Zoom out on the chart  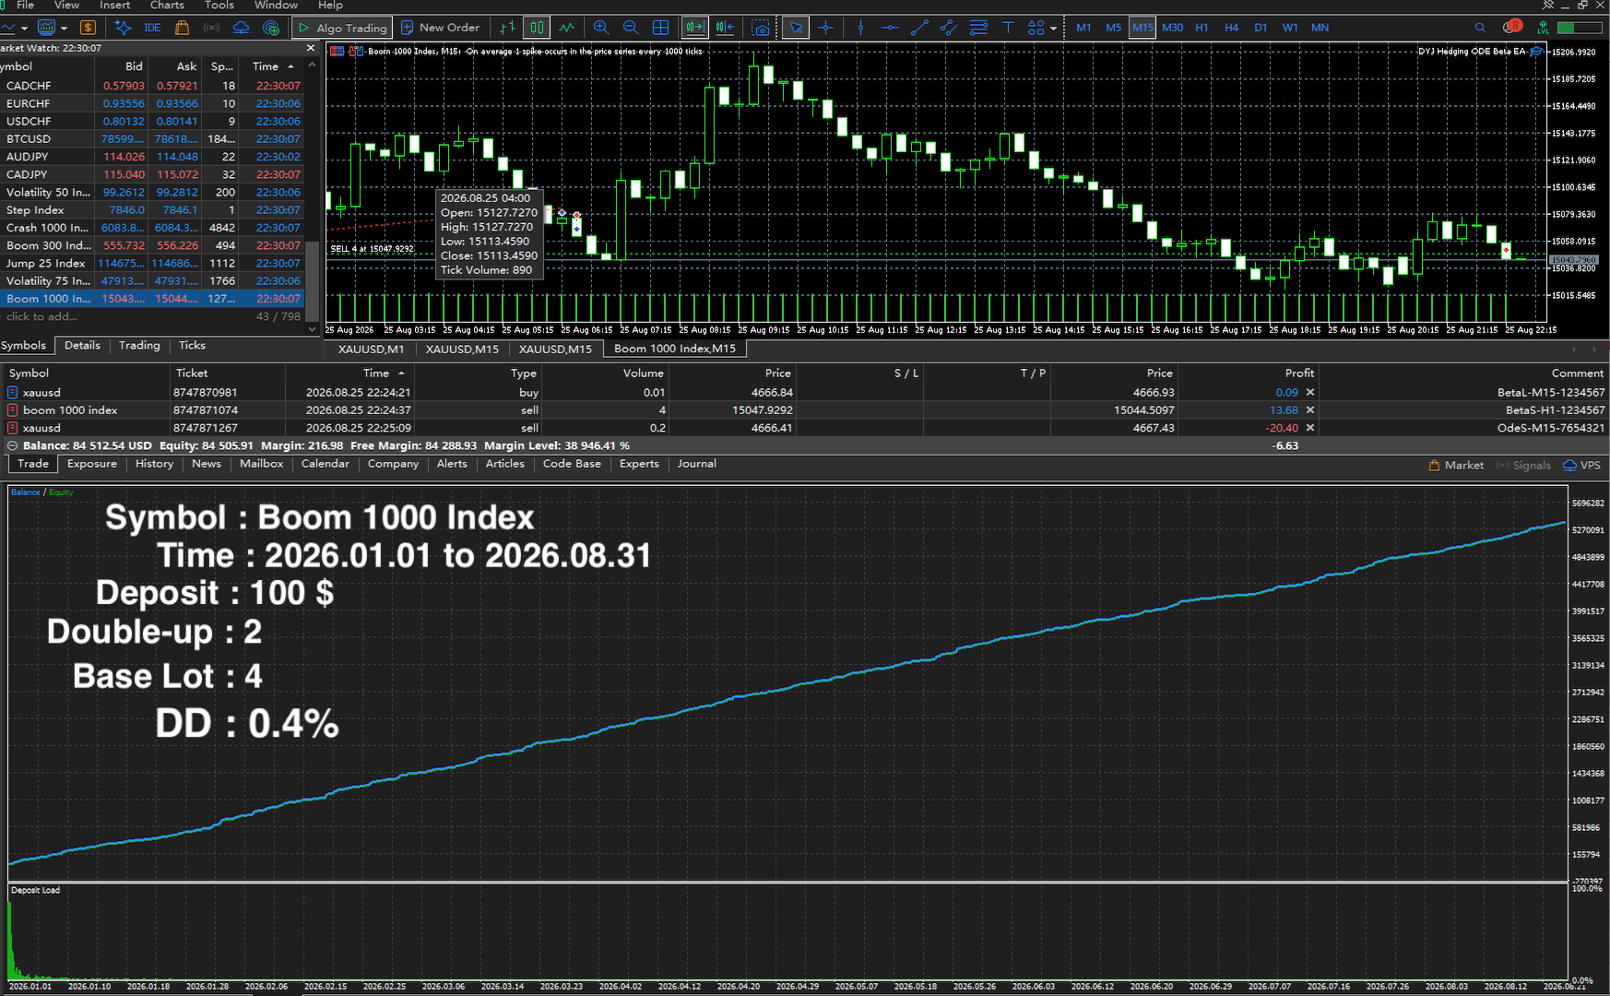pyautogui.click(x=631, y=28)
